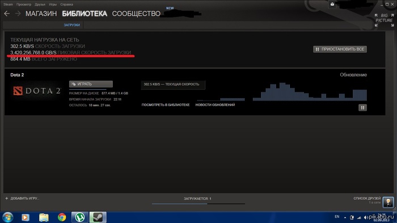Click the network tray icon
This screenshot has width=397, height=223.
[x=359, y=217]
